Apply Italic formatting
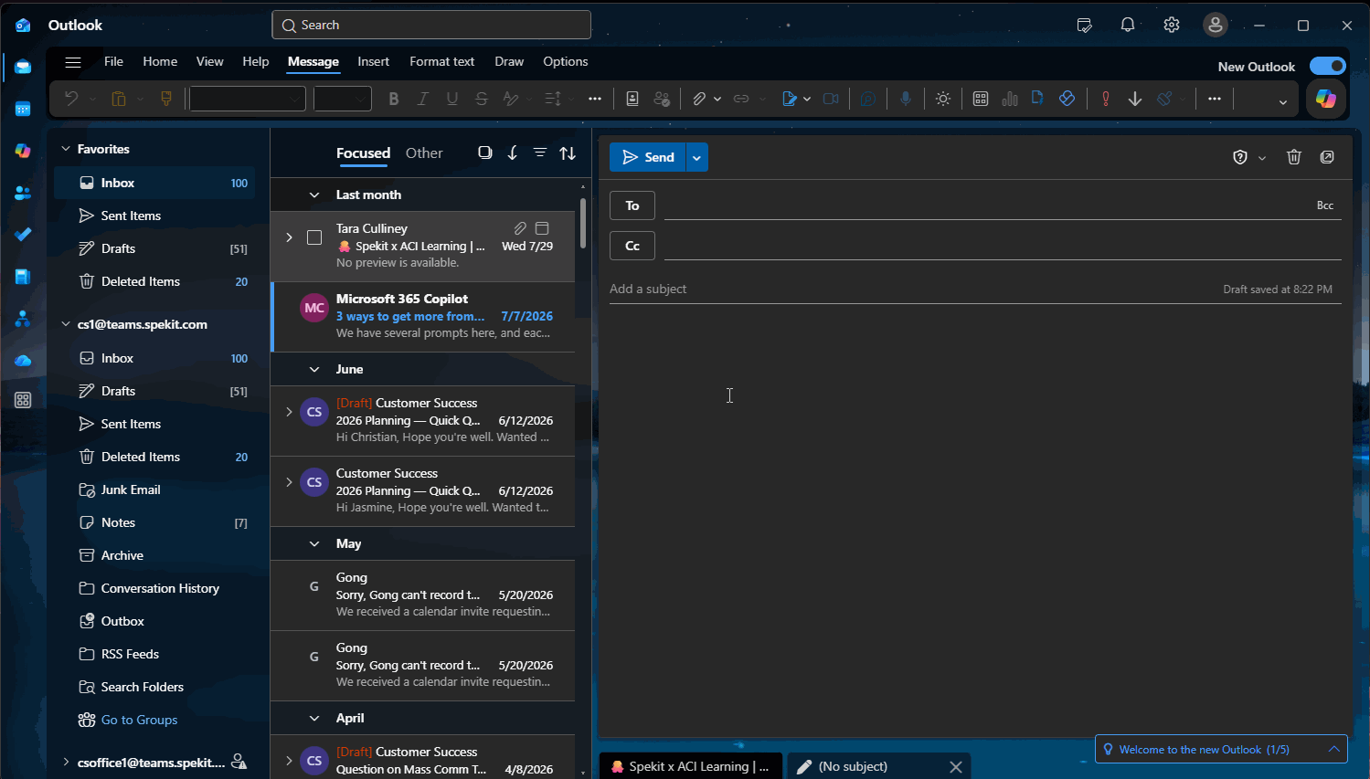1370x779 pixels. click(x=422, y=99)
